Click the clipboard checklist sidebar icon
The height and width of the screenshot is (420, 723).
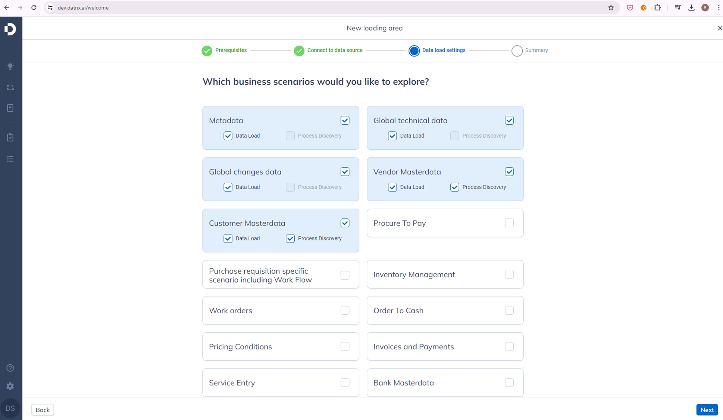[10, 137]
